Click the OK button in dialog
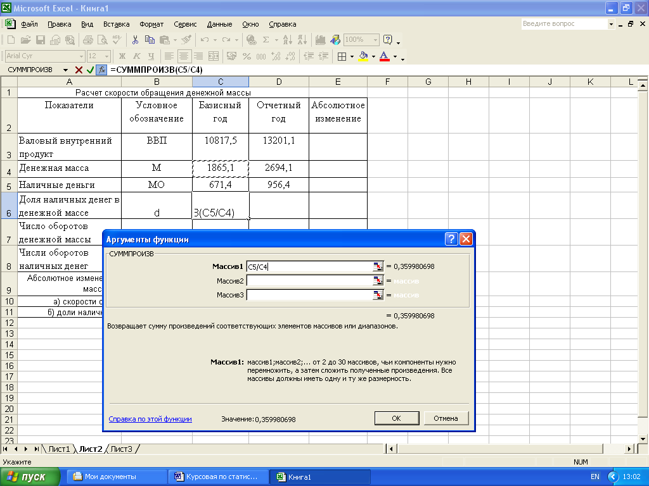The image size is (649, 486). point(397,418)
